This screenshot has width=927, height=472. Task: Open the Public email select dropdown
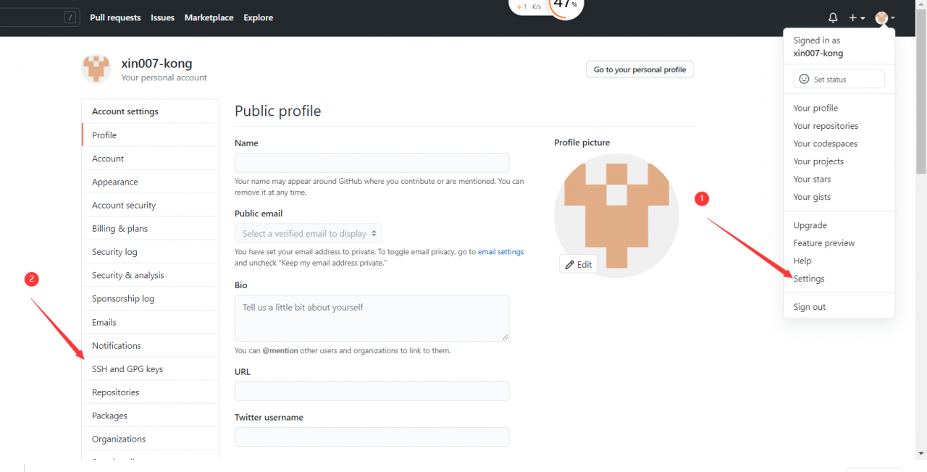(308, 233)
